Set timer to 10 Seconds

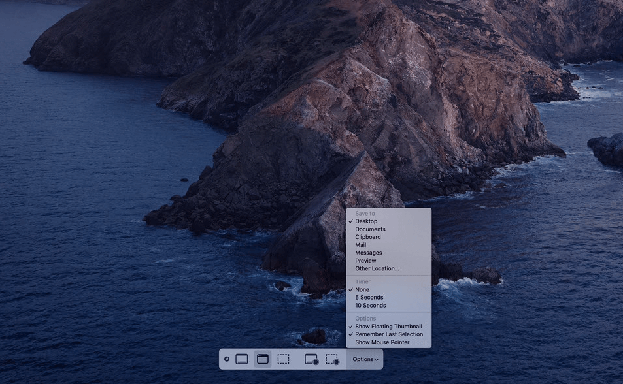tap(371, 305)
